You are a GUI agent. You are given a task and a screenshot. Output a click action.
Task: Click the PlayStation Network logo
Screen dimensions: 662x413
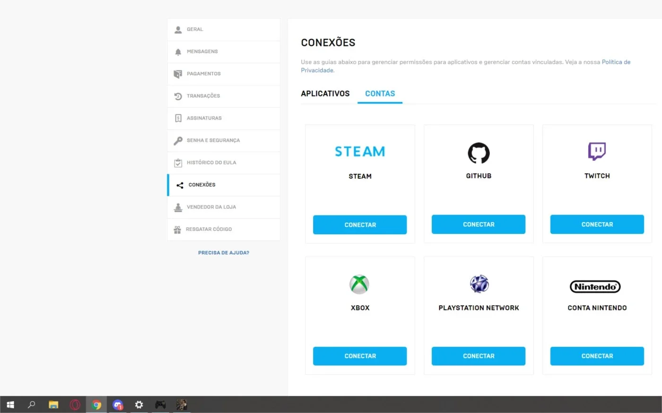click(x=479, y=284)
